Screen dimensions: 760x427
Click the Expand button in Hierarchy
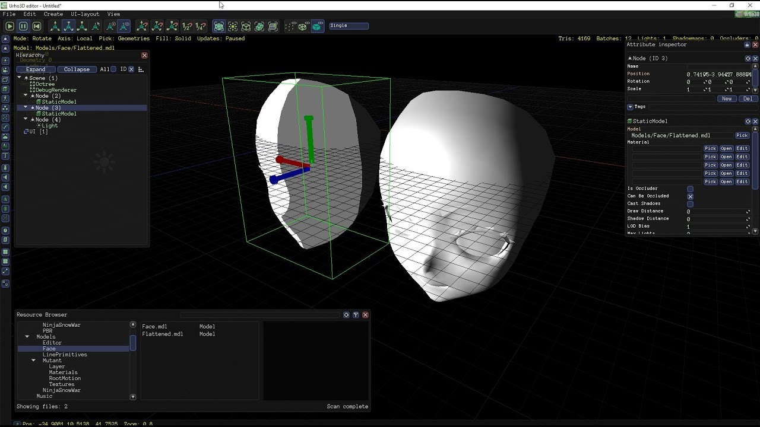pyautogui.click(x=36, y=69)
